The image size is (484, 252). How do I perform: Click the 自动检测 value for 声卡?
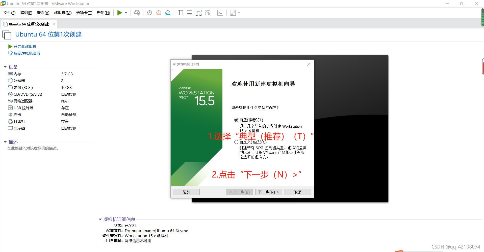[69, 115]
